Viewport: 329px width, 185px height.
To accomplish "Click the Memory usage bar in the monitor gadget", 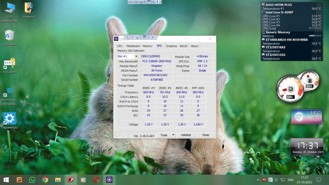I will (315, 35).
